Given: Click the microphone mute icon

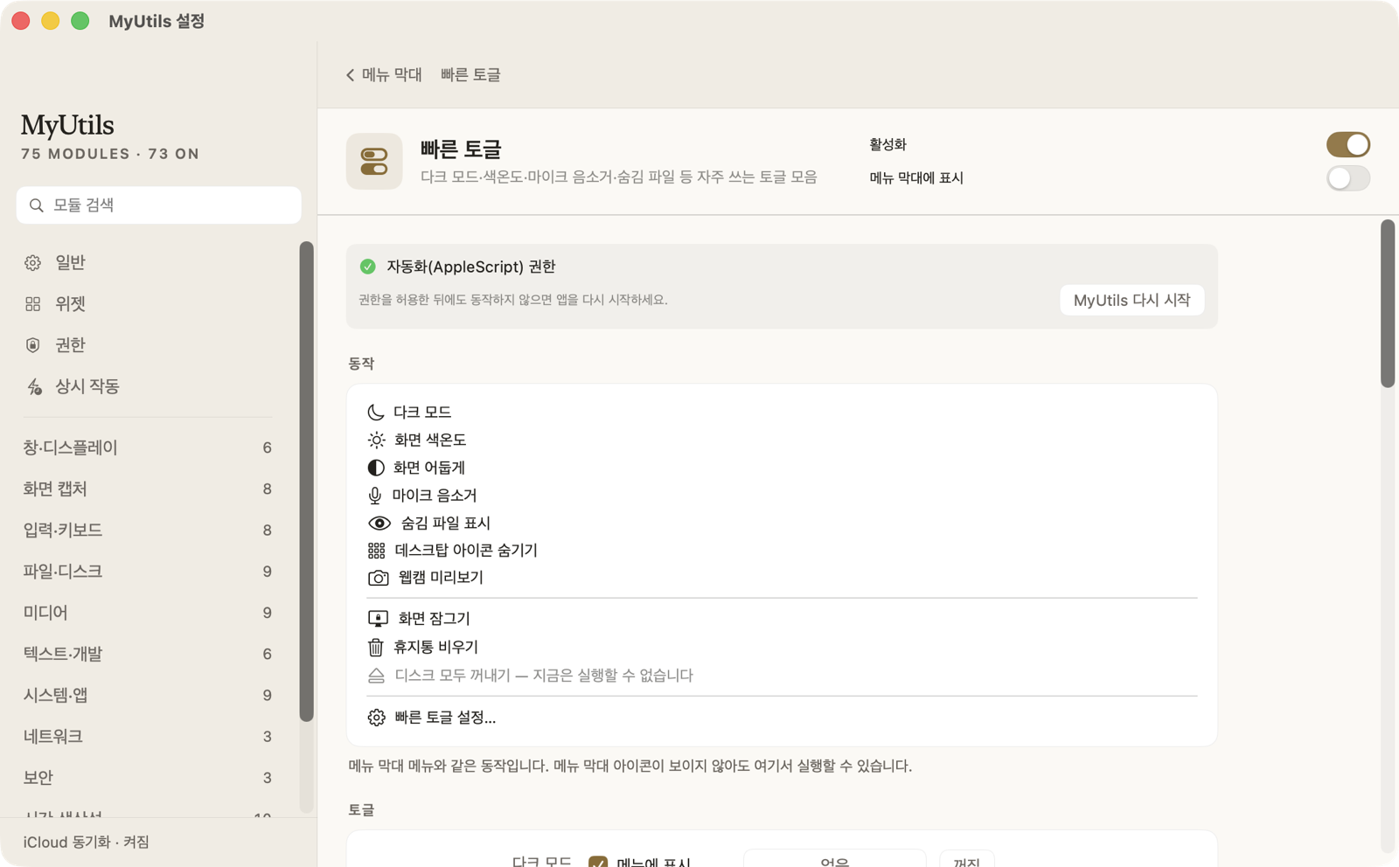Looking at the screenshot, I should pyautogui.click(x=375, y=496).
